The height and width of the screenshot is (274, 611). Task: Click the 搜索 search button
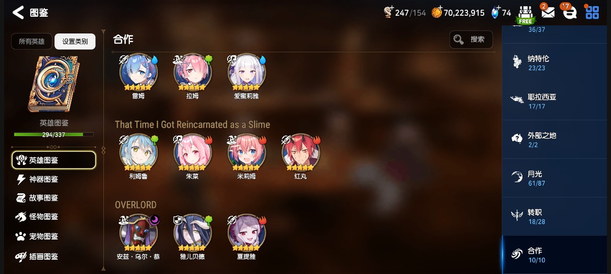471,40
